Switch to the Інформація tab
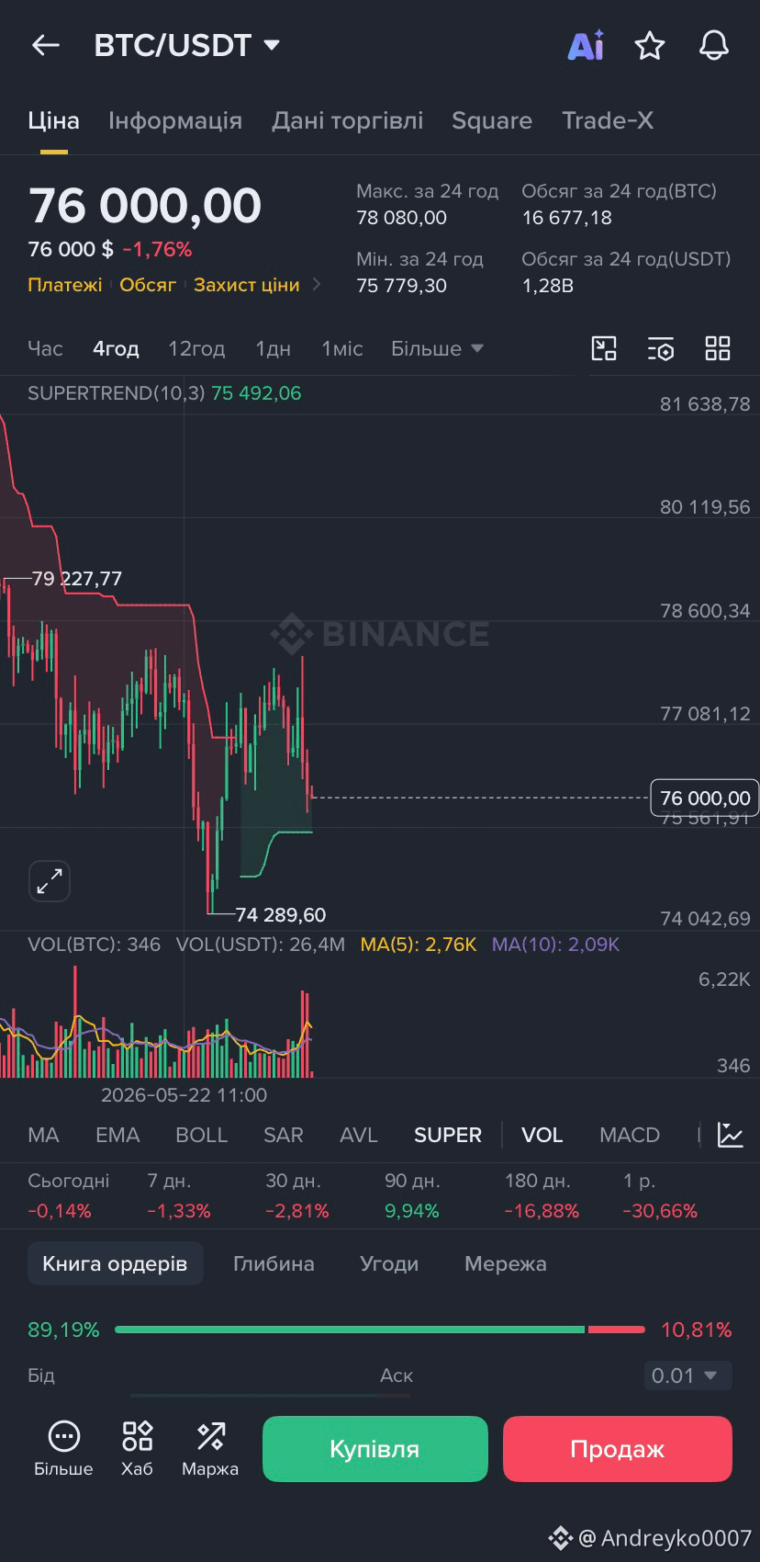The width and height of the screenshot is (760, 1562). tap(175, 120)
